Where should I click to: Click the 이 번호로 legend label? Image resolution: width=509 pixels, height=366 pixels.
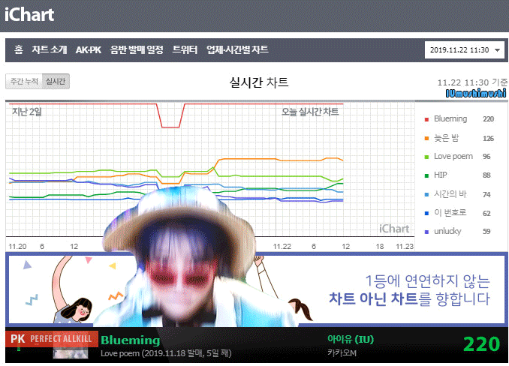pyautogui.click(x=450, y=213)
